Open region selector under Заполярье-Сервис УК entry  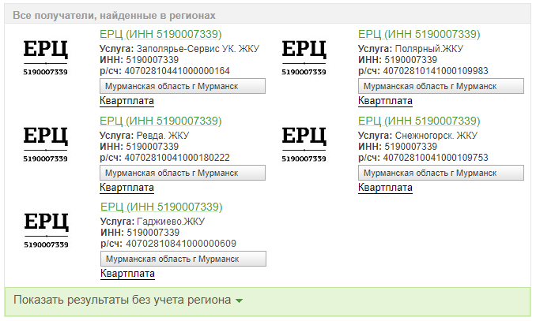183,86
